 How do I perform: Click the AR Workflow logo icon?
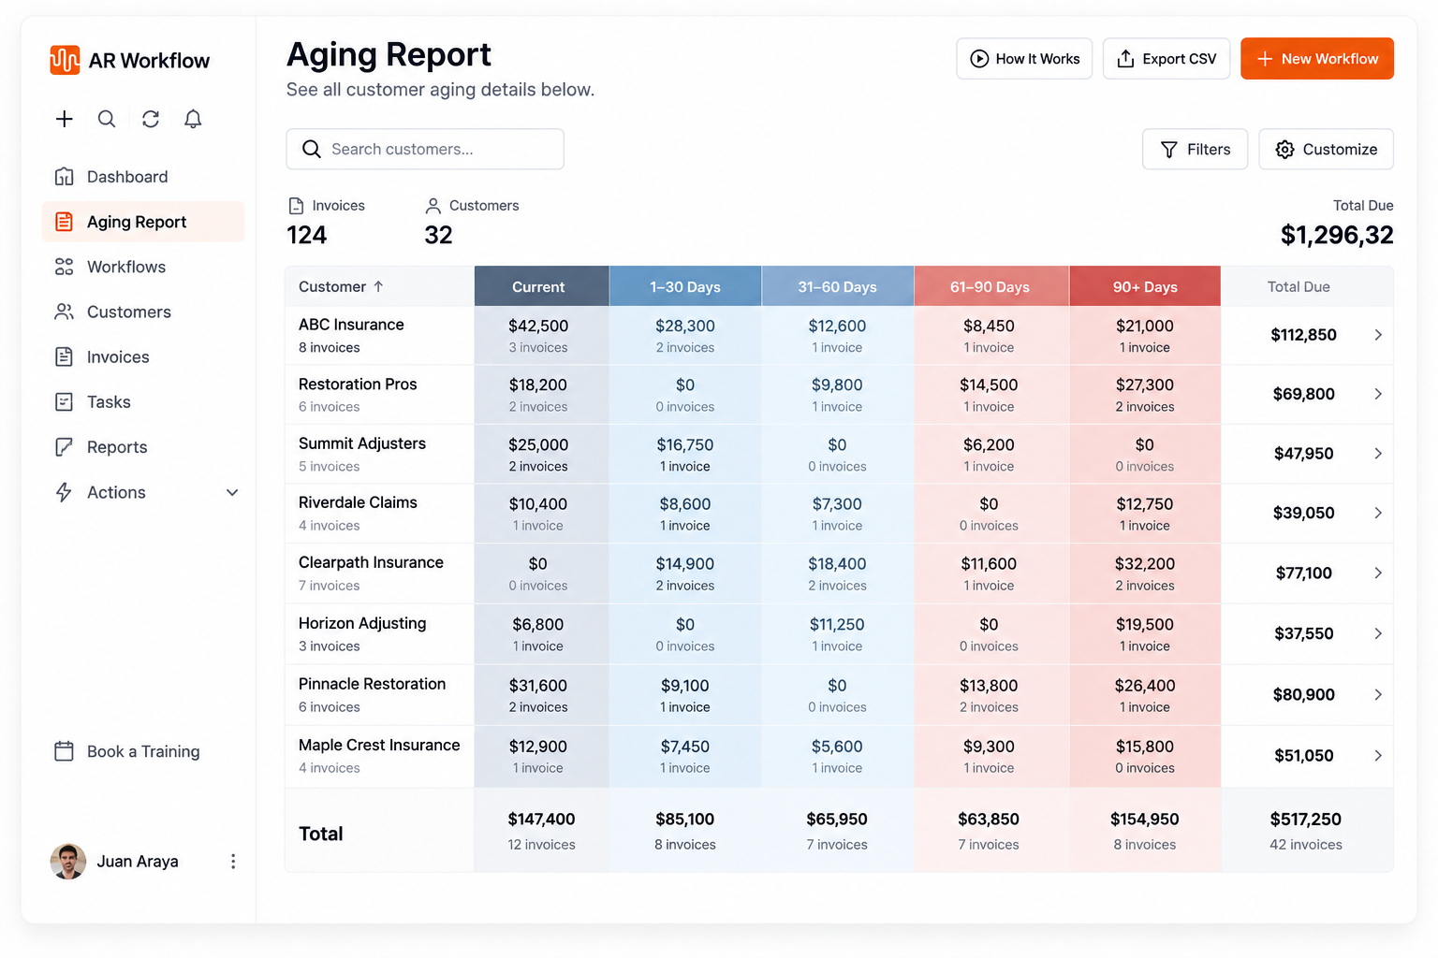pyautogui.click(x=65, y=60)
